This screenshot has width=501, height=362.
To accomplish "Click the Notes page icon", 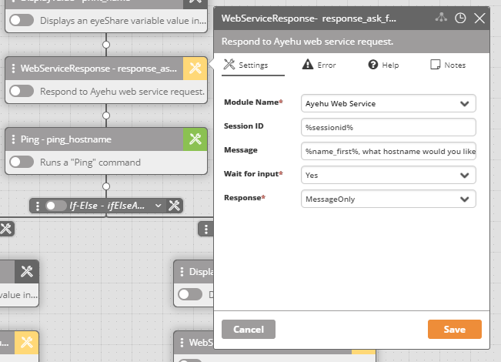I will click(x=435, y=65).
